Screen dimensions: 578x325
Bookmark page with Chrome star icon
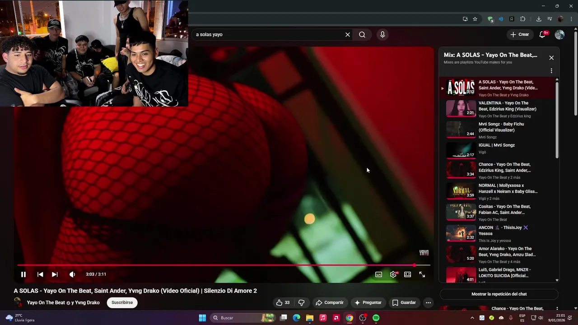(475, 19)
